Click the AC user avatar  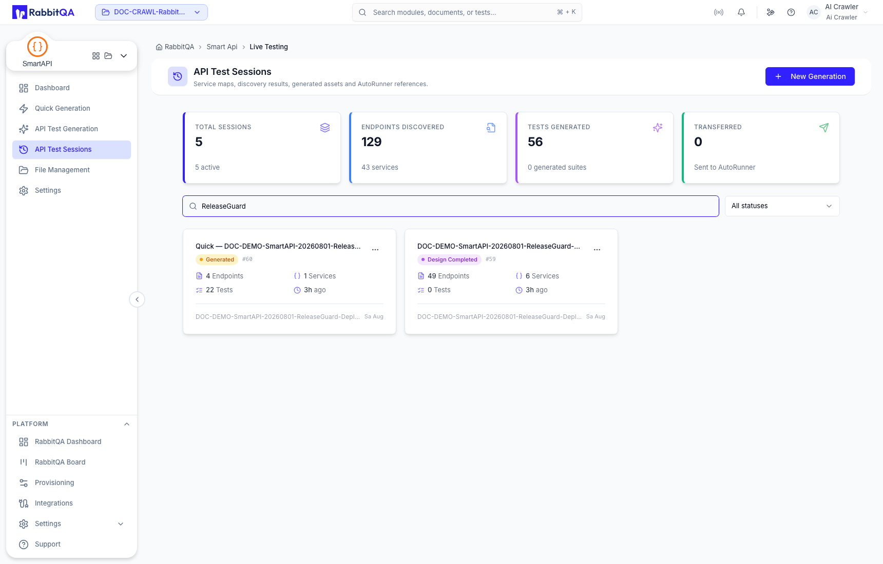coord(814,12)
